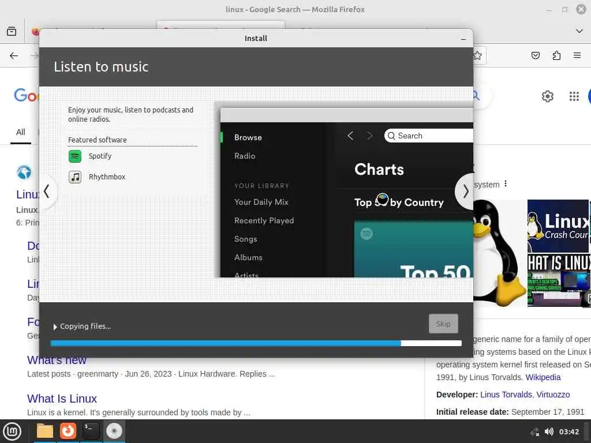Select the All tab in Google results

point(21,132)
